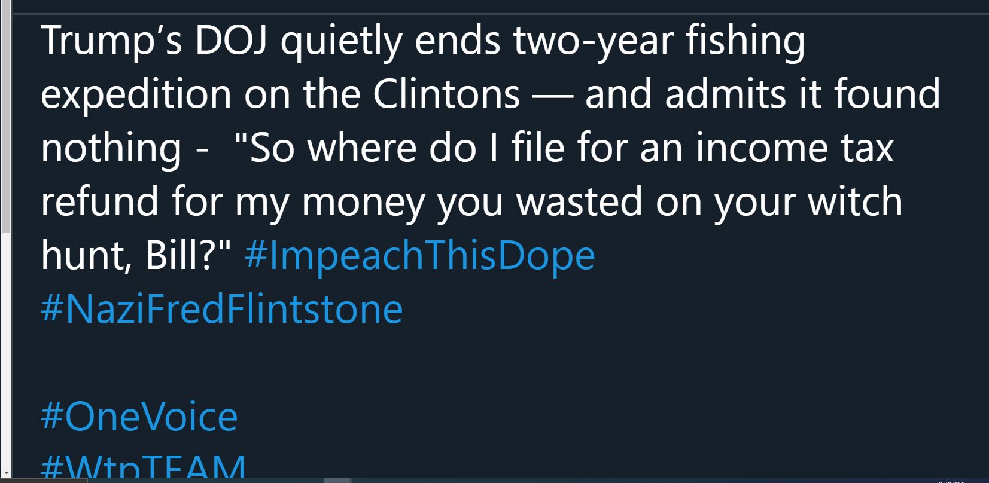
Task: Click the word "nothing" in the tweet
Action: pos(111,149)
